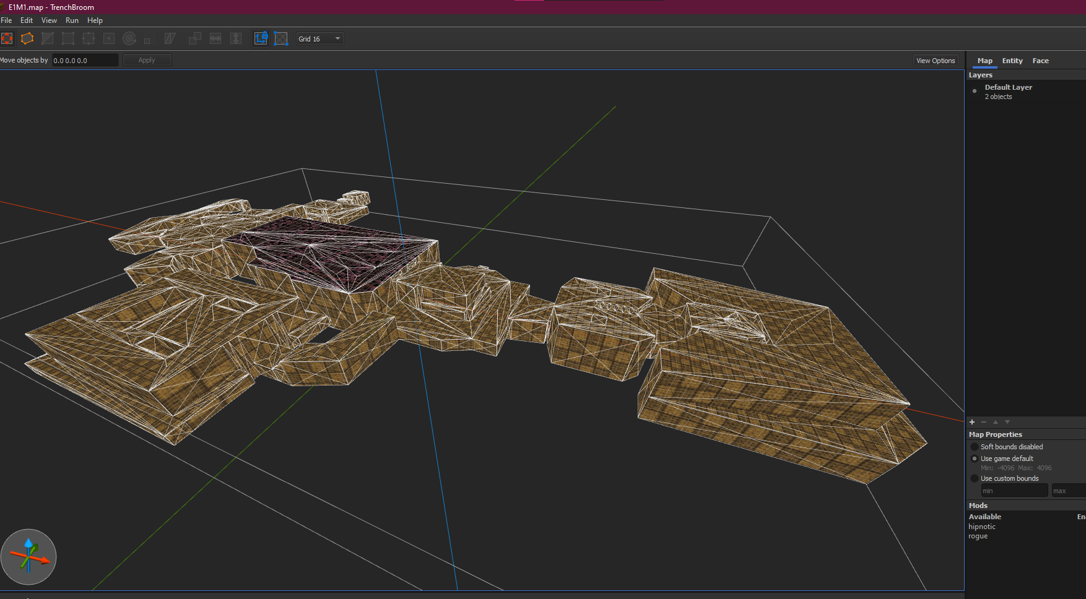The width and height of the screenshot is (1086, 599).
Task: Click the 3D axis orientation gizmo
Action: [x=28, y=557]
